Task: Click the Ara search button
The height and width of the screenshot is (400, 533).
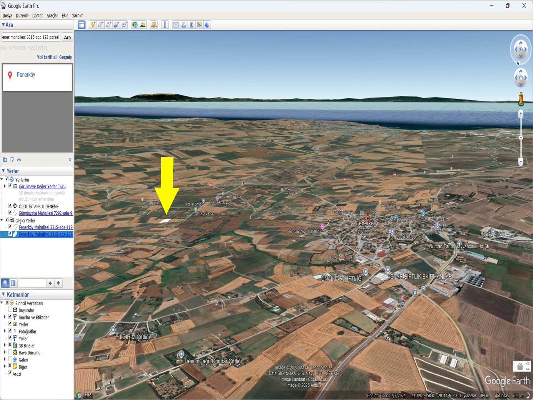Action: pos(67,38)
